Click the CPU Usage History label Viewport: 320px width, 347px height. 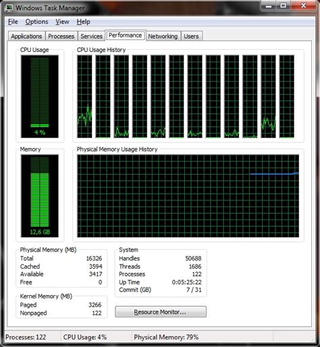101,50
